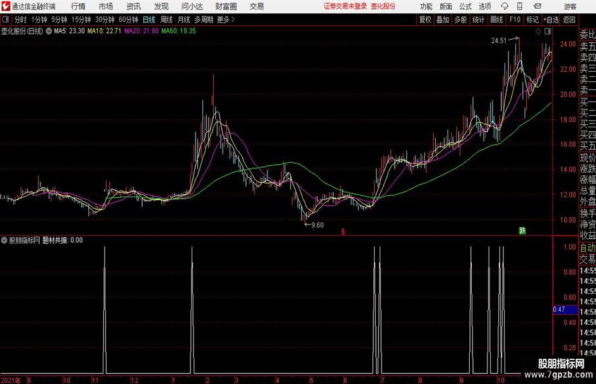
Task: Open the 交易 menu
Action: (x=257, y=6)
